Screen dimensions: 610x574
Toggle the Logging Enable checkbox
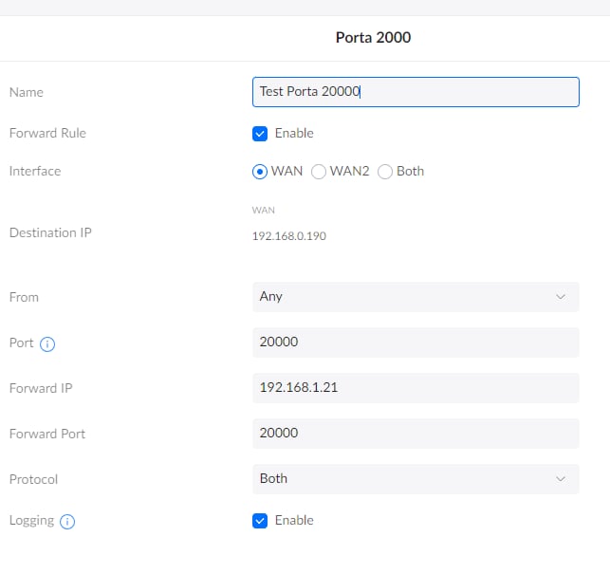pos(260,521)
